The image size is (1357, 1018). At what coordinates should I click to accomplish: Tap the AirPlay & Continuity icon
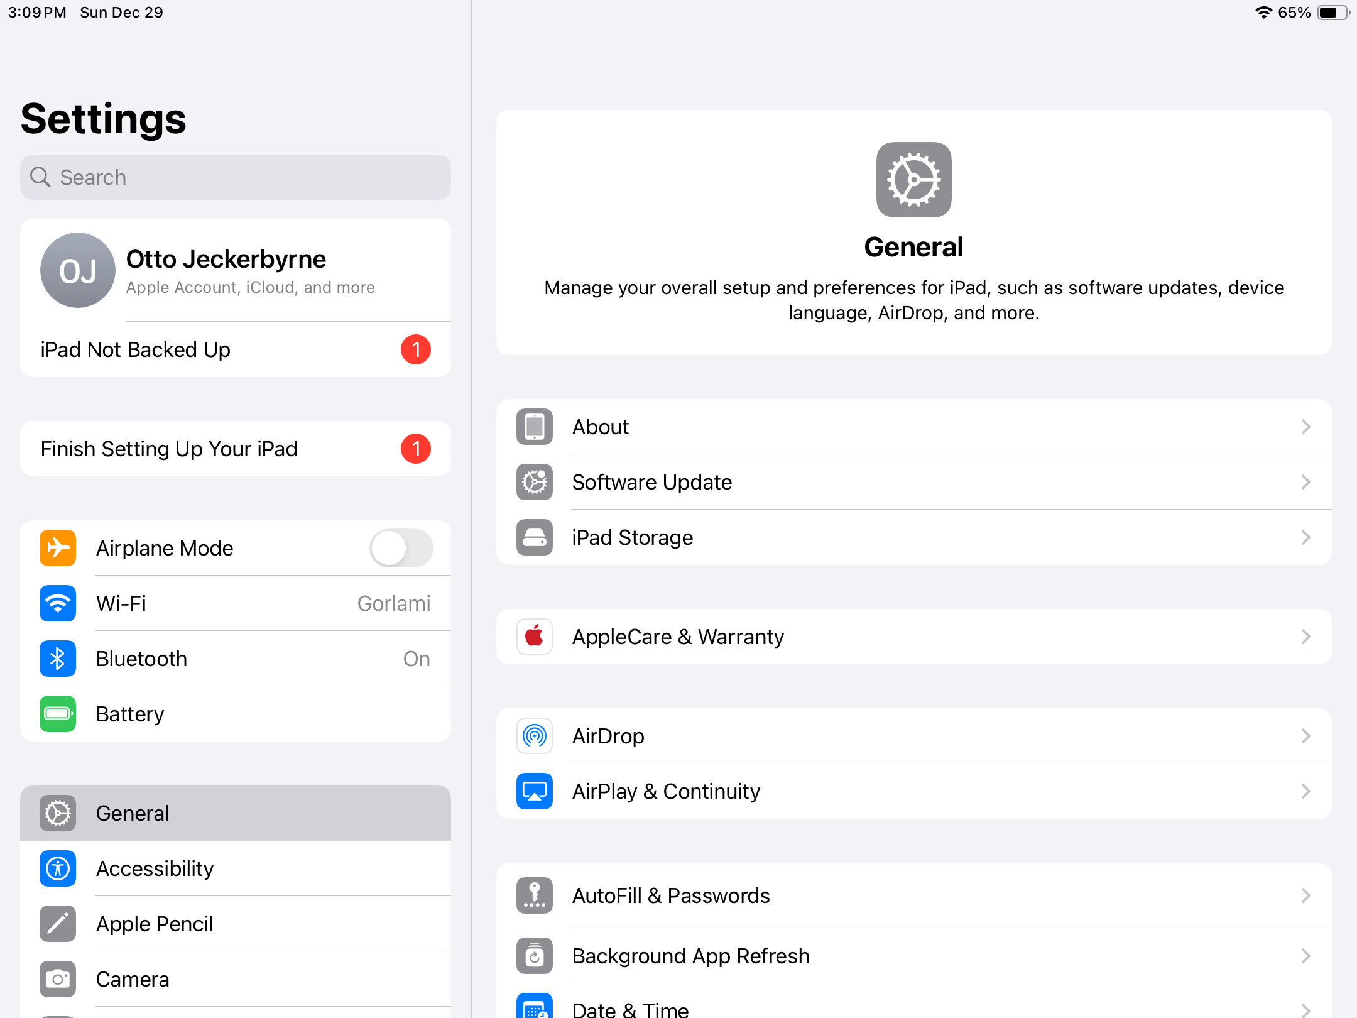pos(535,791)
